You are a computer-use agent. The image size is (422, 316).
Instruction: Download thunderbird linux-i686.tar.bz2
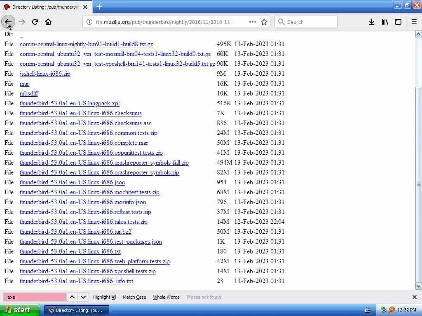pos(75,232)
